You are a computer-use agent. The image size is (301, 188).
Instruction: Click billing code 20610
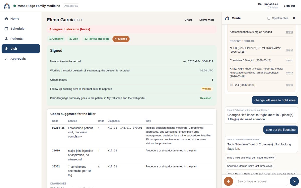tap(56, 151)
